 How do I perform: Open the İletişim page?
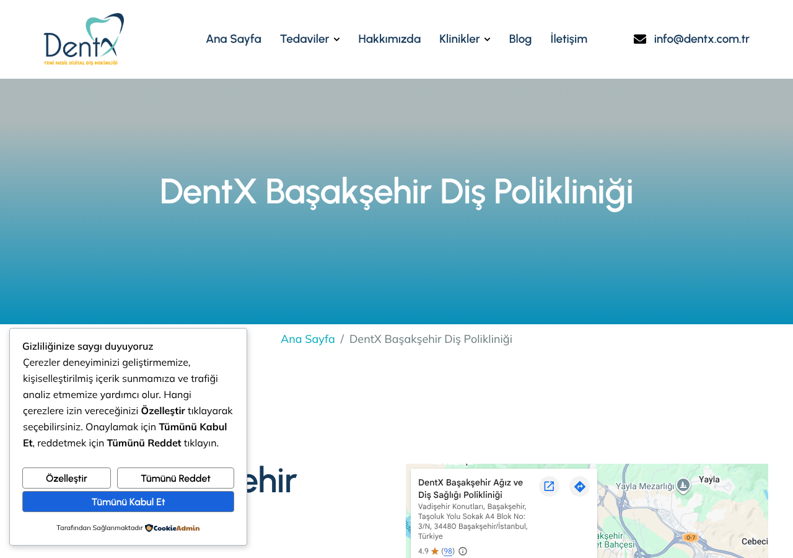click(569, 39)
